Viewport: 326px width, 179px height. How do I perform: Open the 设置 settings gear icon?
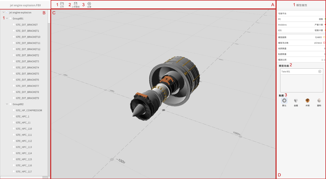pos(89,4)
